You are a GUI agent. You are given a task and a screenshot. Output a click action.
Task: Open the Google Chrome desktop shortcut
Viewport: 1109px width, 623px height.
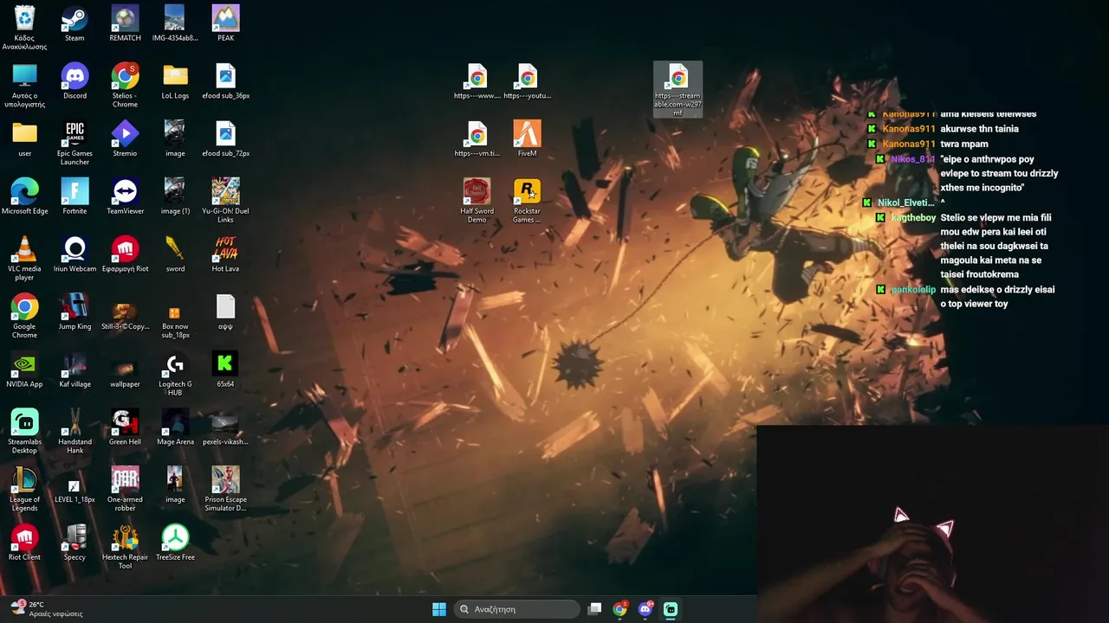point(24,316)
